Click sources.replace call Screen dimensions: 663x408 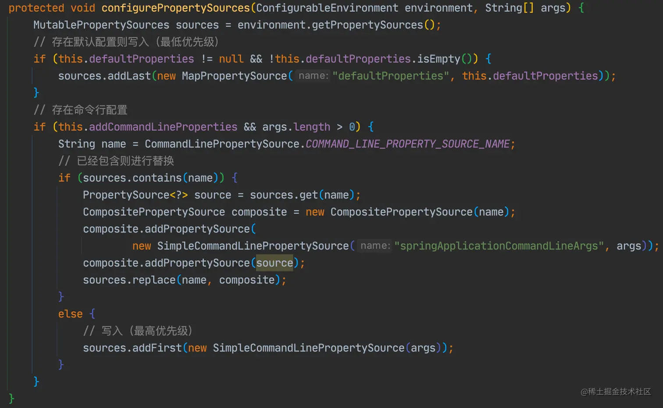click(129, 280)
